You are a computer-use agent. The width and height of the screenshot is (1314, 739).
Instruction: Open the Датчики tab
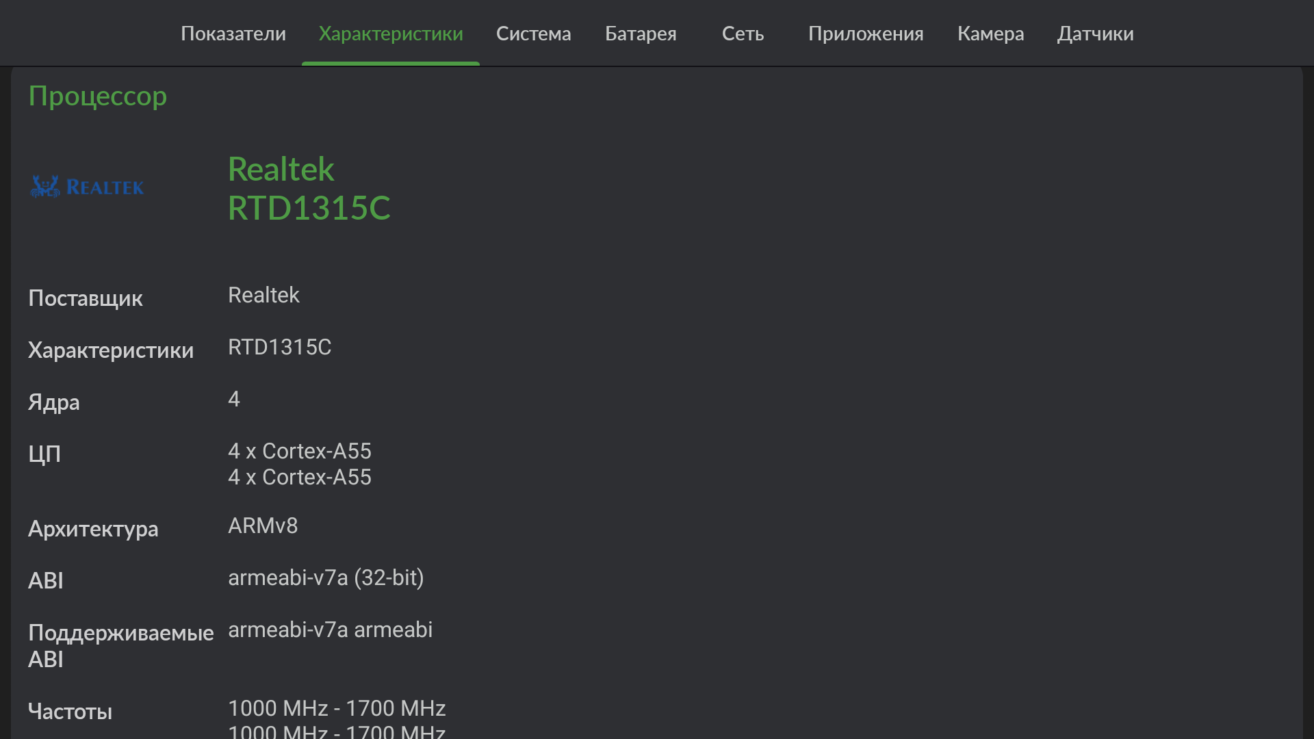pos(1095,34)
